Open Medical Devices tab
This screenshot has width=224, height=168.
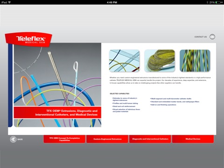[193, 139]
